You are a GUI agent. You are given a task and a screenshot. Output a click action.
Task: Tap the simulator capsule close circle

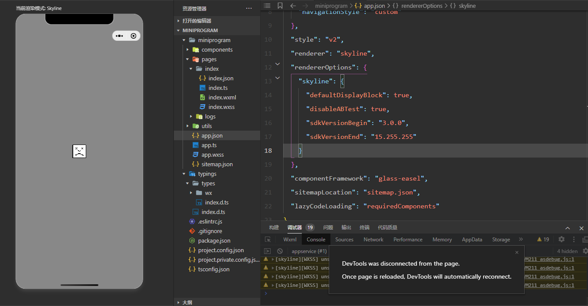click(134, 36)
